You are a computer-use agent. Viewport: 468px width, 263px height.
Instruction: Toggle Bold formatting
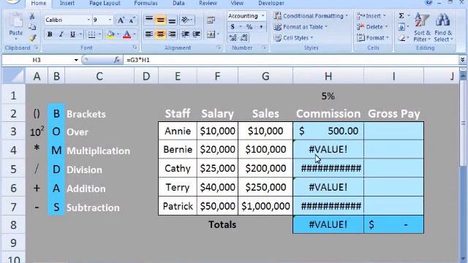(x=50, y=34)
